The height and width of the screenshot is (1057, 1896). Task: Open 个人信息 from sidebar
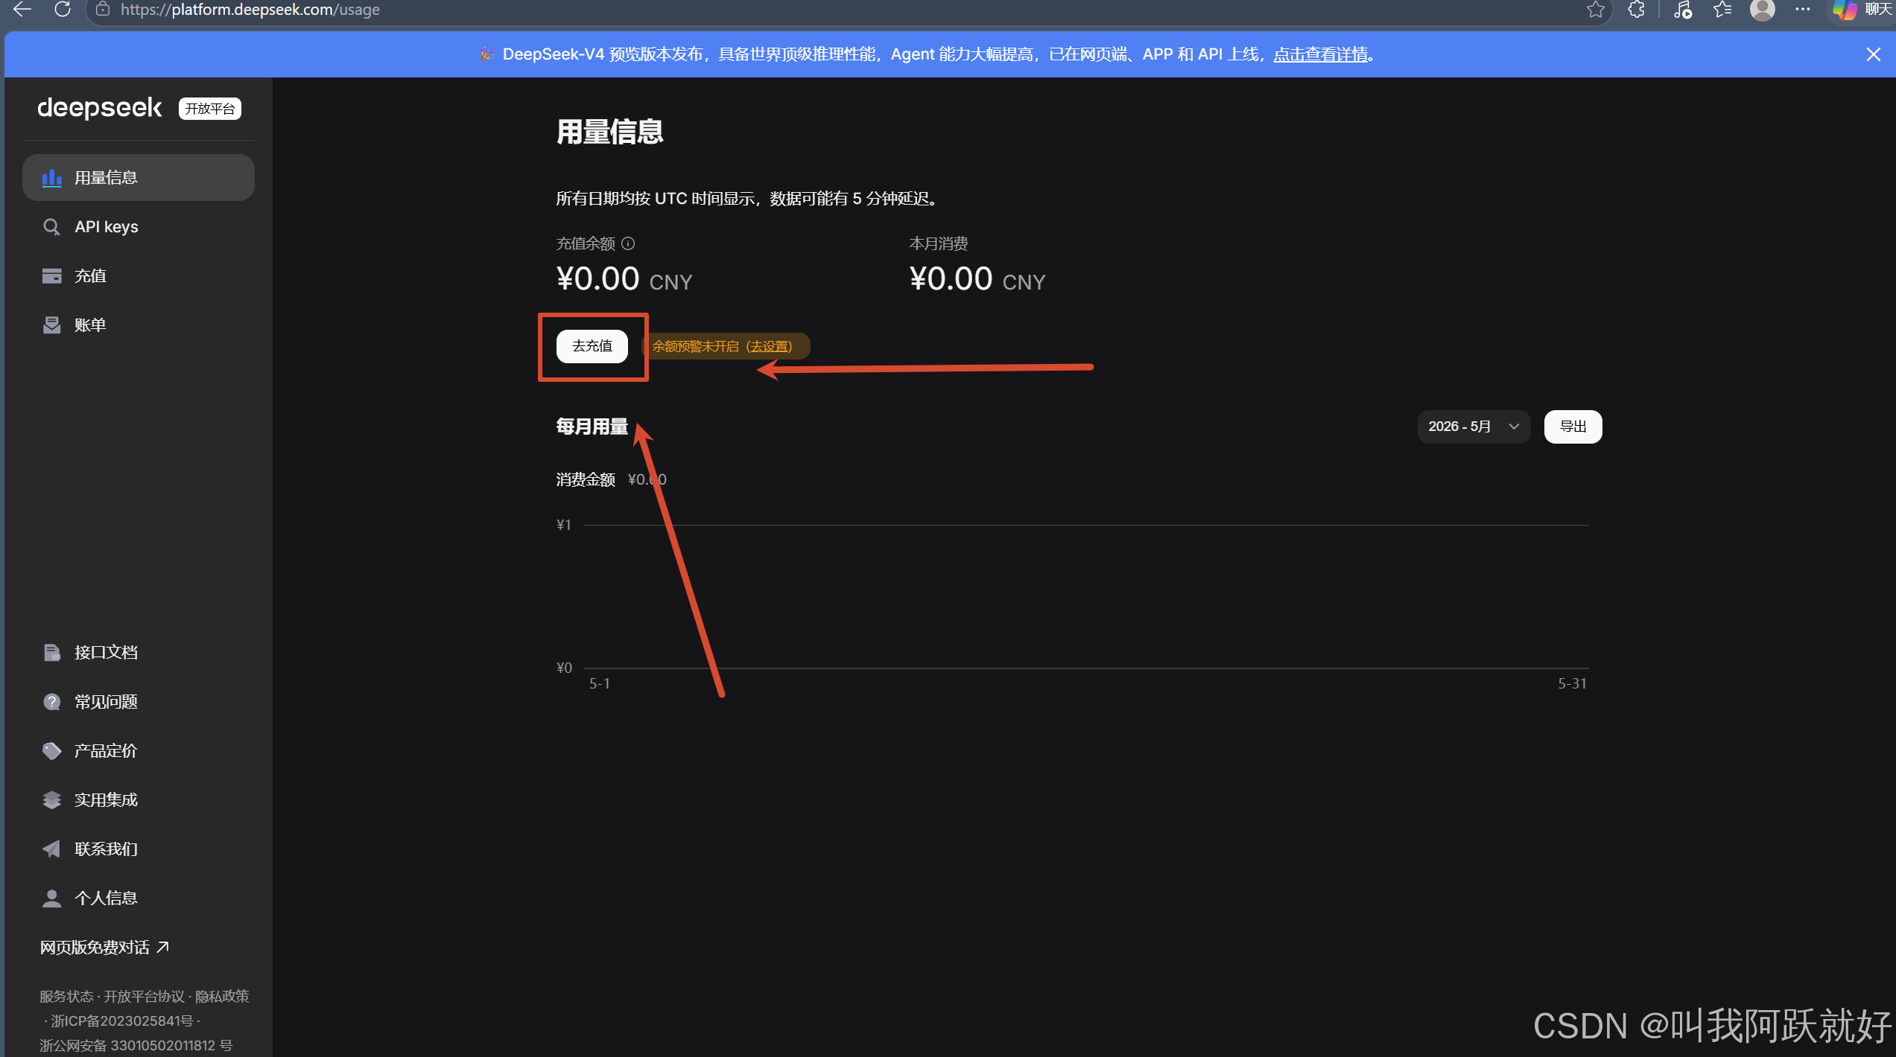click(x=139, y=898)
